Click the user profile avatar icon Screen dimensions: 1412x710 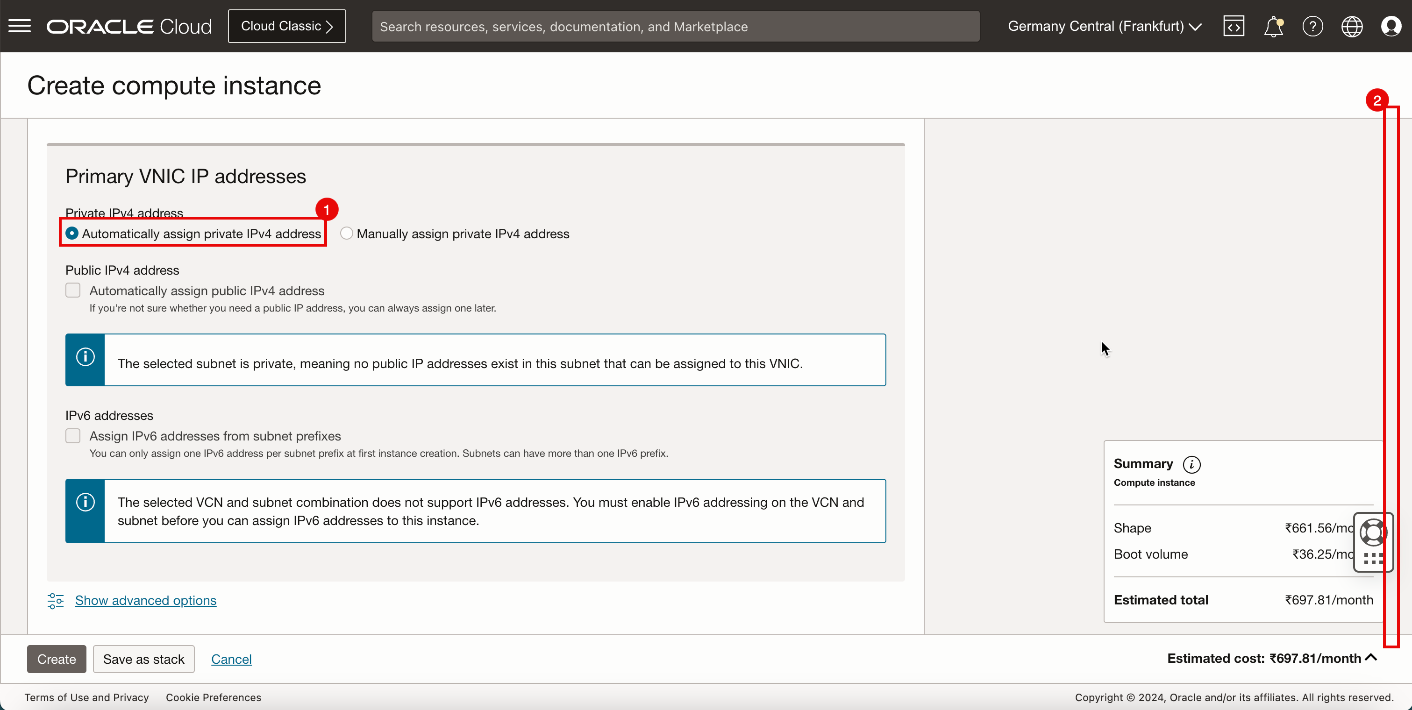1391,26
